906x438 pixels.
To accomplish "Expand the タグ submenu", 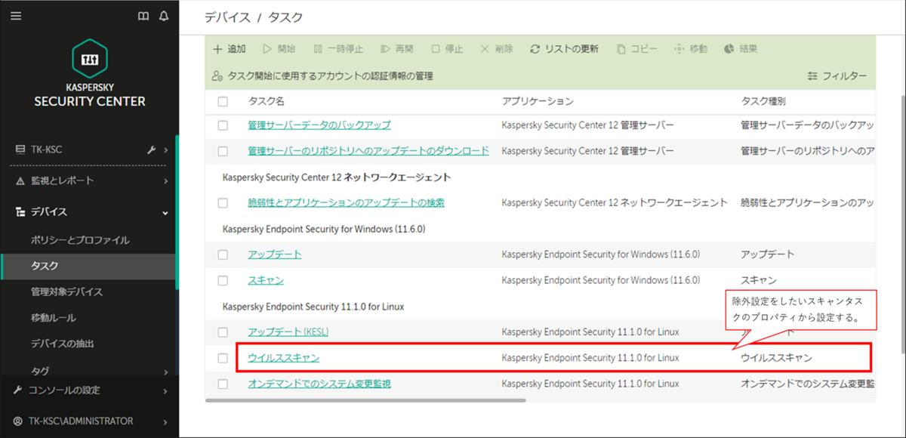I will (x=165, y=371).
